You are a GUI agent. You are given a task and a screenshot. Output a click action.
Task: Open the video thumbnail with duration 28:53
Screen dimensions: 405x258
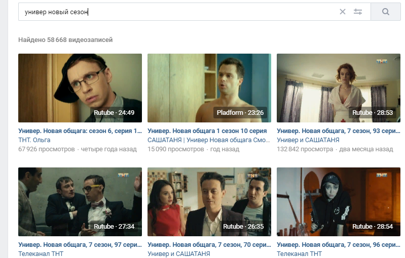(339, 88)
